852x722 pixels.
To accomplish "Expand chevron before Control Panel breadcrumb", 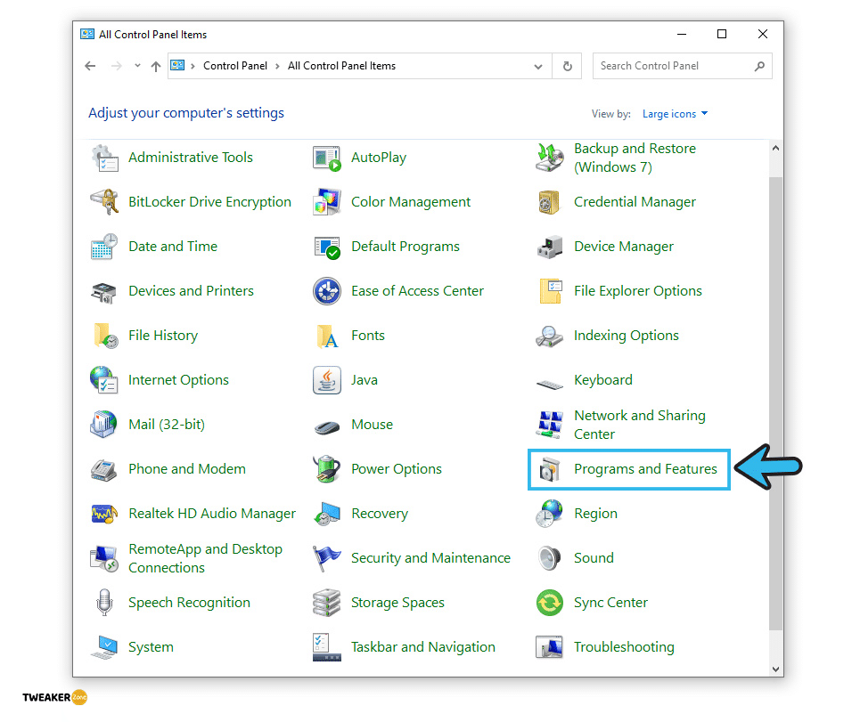I will (193, 66).
